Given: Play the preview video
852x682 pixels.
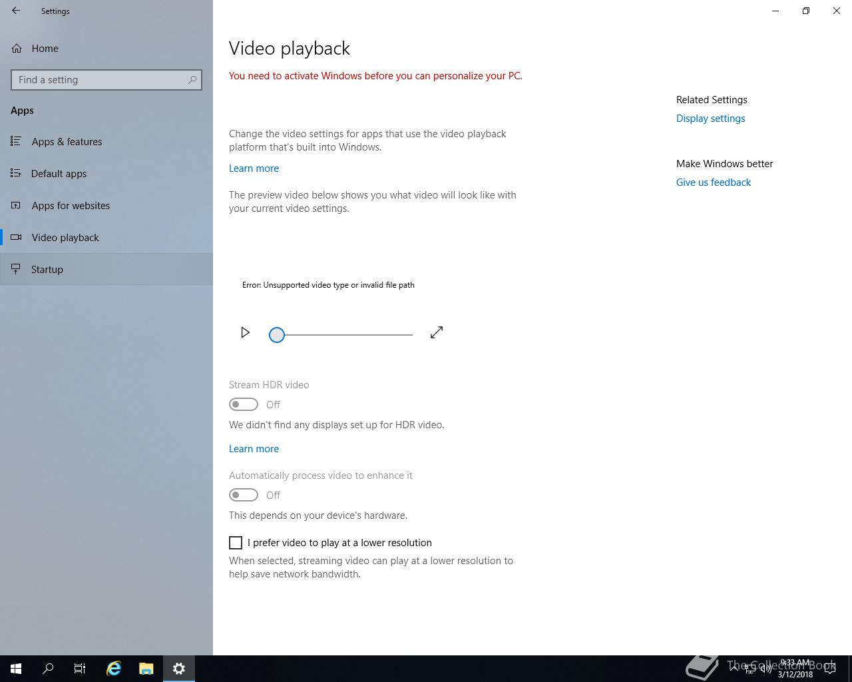Looking at the screenshot, I should pos(245,332).
